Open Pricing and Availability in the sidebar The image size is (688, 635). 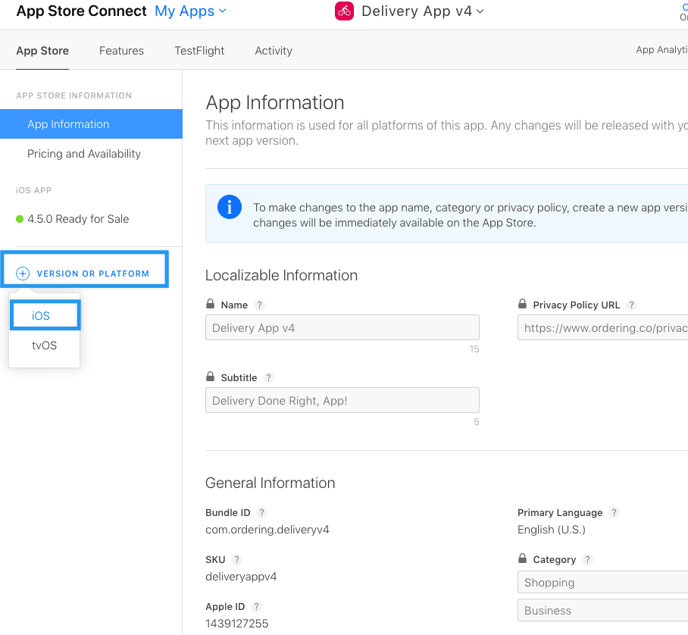(x=84, y=154)
